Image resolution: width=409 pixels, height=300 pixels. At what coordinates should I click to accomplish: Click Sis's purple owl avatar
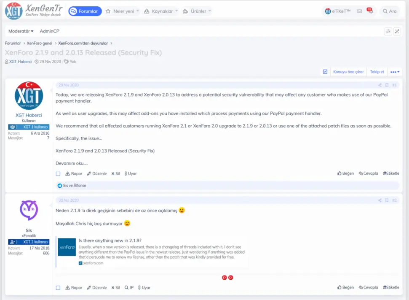click(x=29, y=210)
